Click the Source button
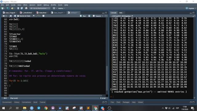The height and width of the screenshot is (111, 197). point(97,16)
